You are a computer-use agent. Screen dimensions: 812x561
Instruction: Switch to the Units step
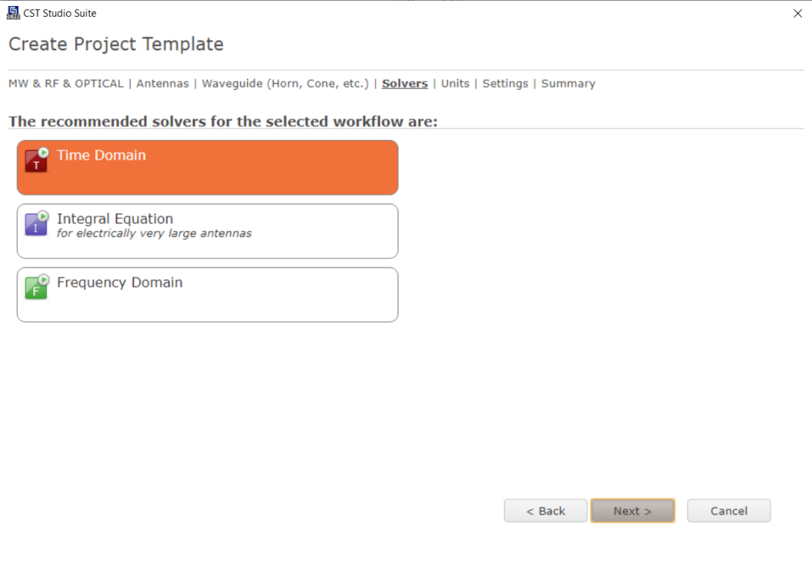455,84
